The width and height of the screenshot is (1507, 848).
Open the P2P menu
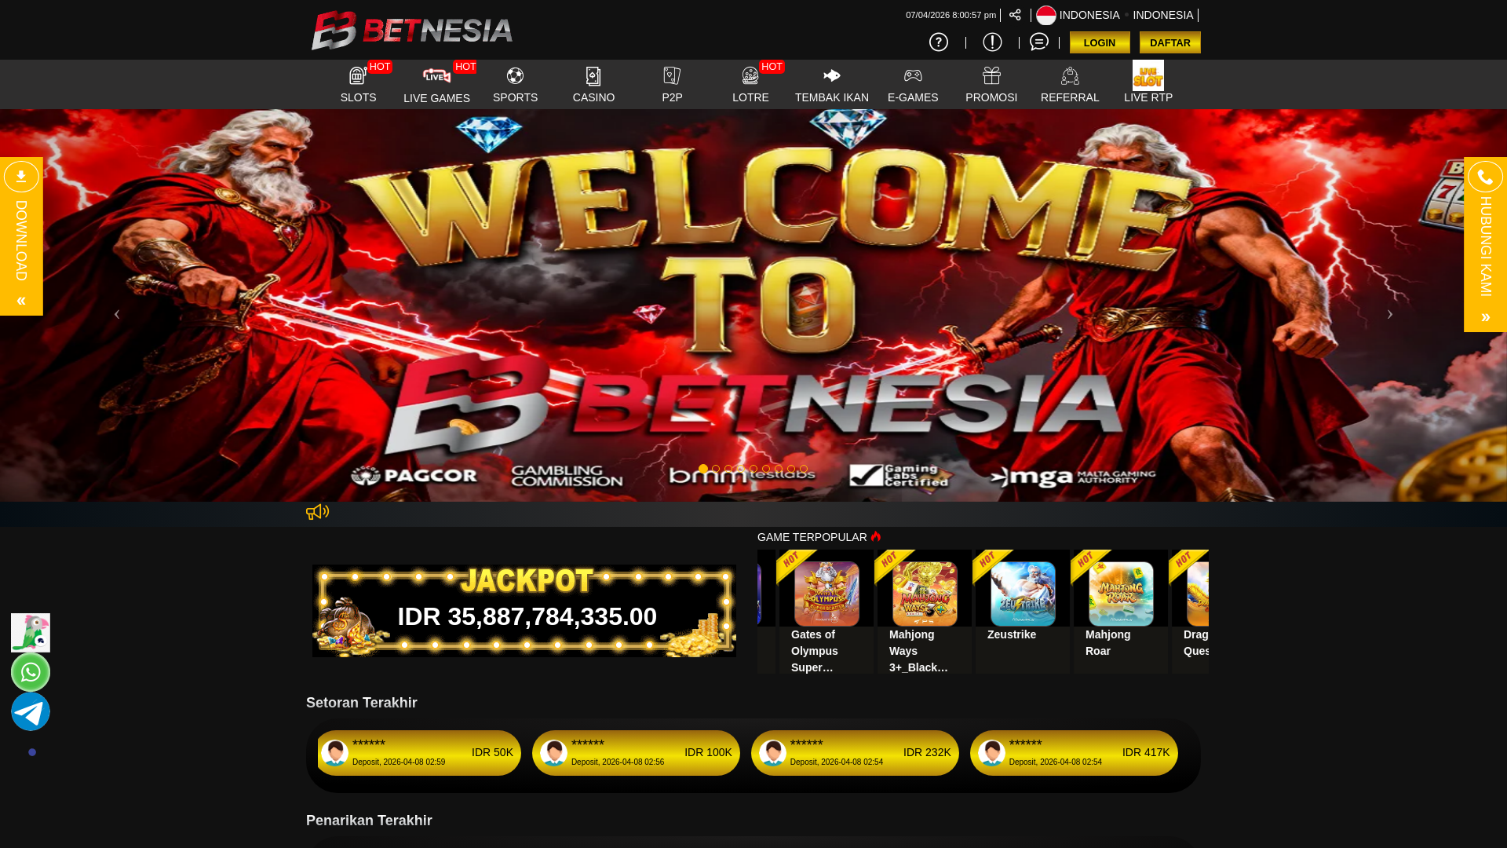tap(672, 84)
